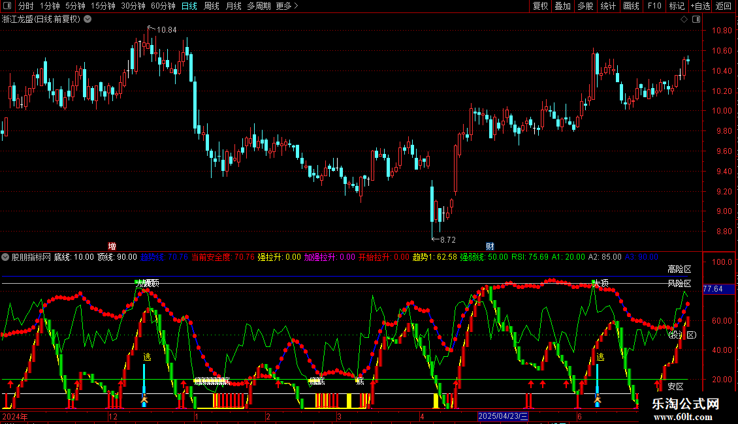The width and height of the screenshot is (738, 424).
Task: Open indicator settings icon beside 股朋指标网
Action: click(x=5, y=257)
